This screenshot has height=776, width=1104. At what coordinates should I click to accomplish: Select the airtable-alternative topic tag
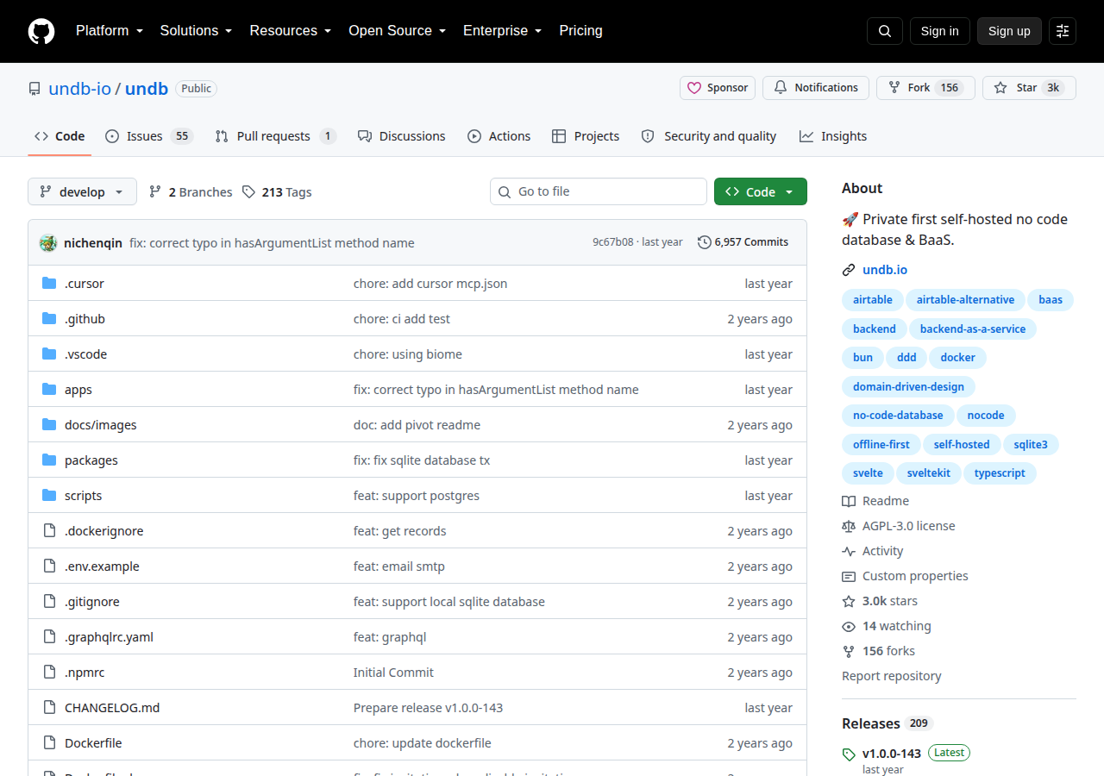(965, 300)
